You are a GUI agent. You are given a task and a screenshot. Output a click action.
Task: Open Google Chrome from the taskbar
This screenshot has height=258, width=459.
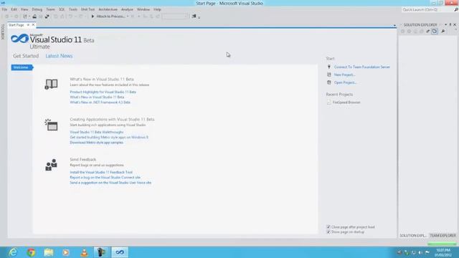tap(31, 252)
